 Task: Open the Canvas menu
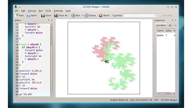coord(32,11)
